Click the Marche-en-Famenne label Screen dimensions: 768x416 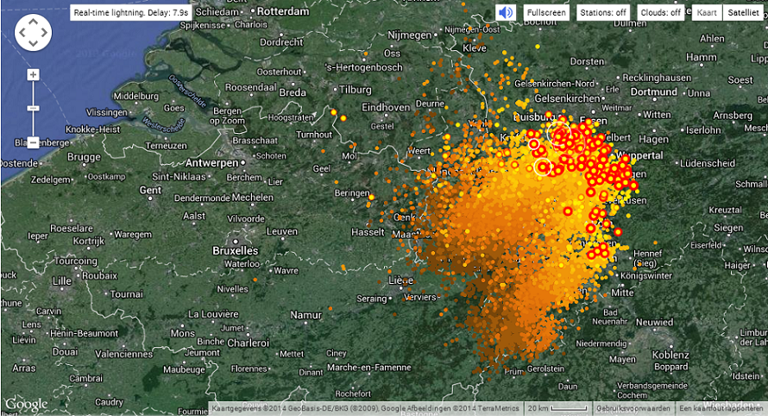[369, 367]
